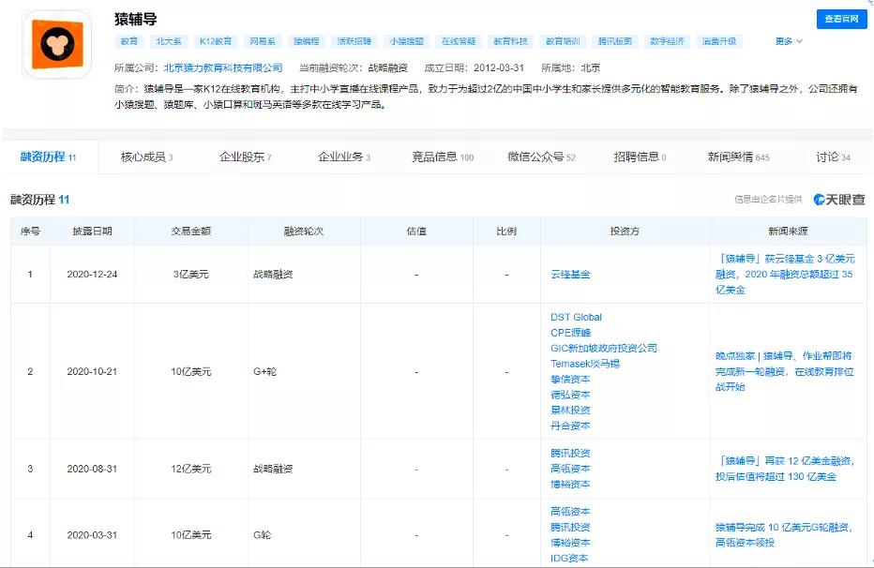
Task: Open 北京猿力教育科技有限公司 company link
Action: point(223,67)
